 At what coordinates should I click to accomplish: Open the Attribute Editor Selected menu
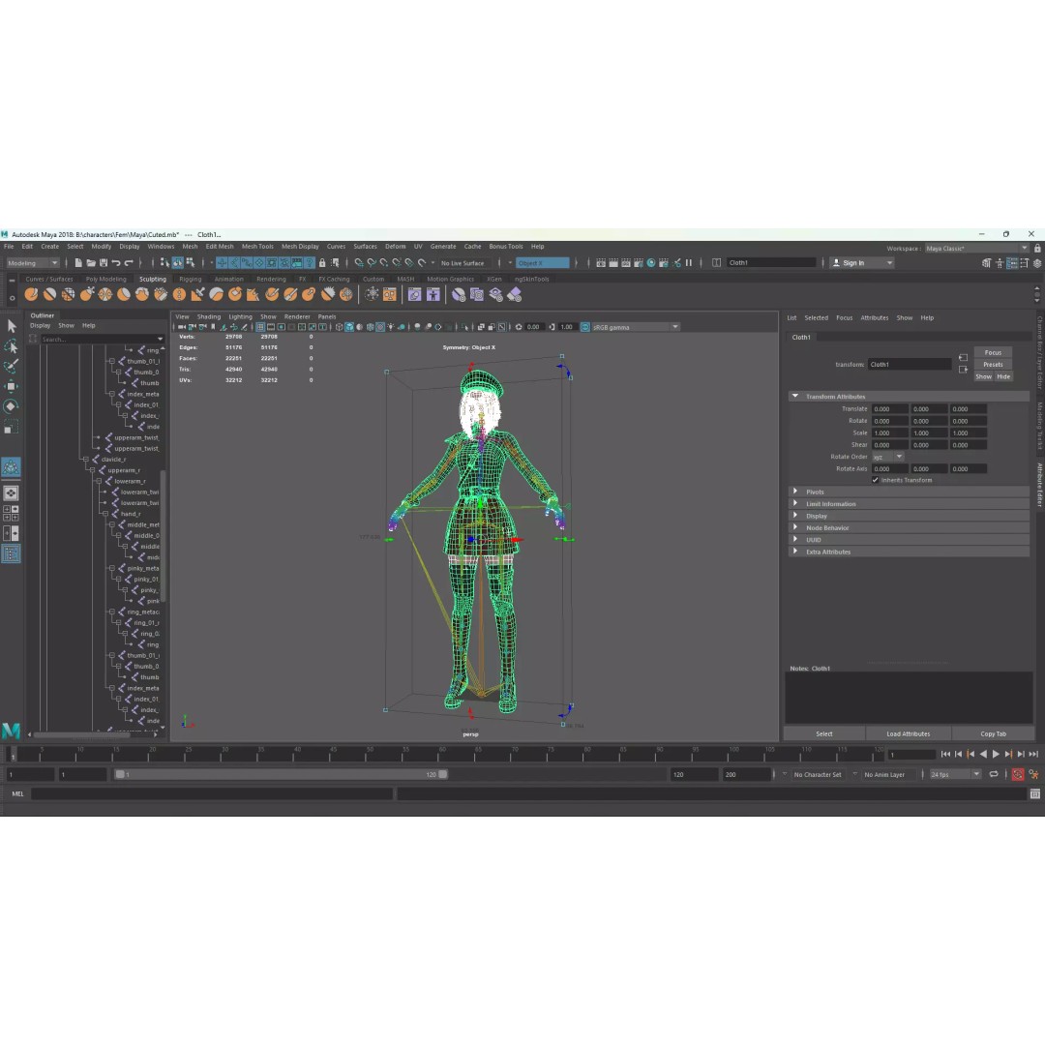[816, 318]
